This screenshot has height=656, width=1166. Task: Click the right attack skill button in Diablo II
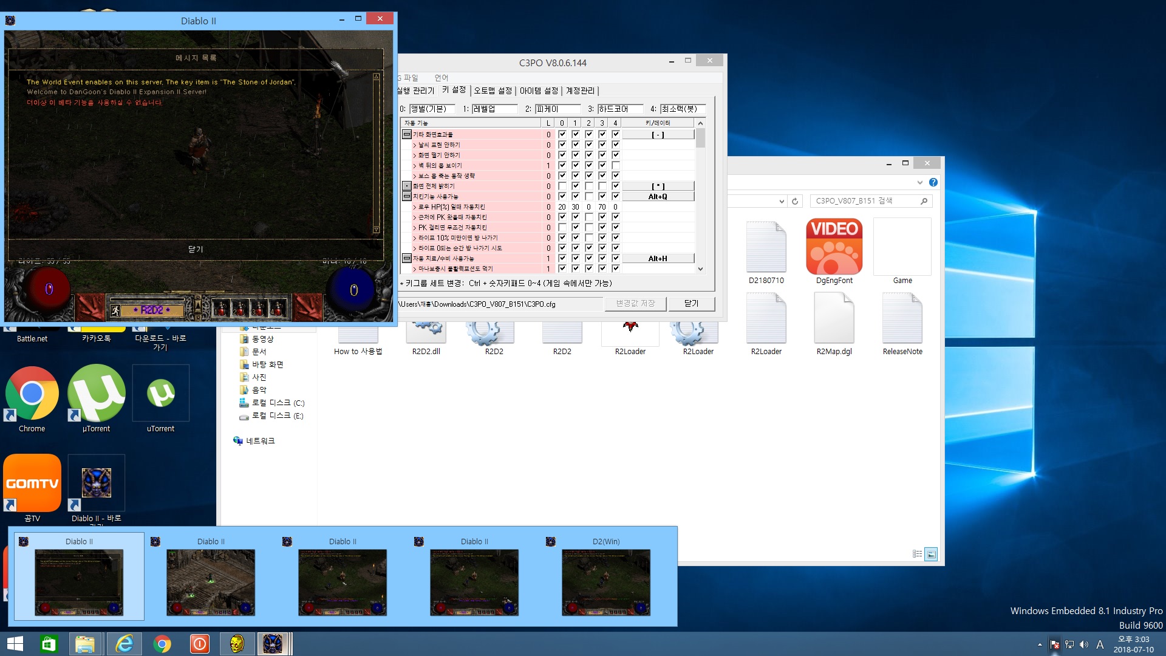[307, 307]
